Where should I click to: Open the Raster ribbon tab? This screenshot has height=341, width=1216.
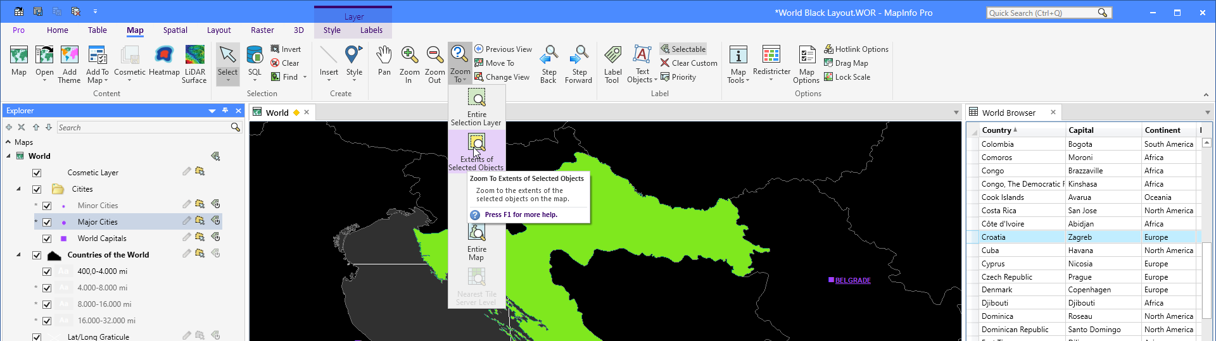tap(262, 30)
